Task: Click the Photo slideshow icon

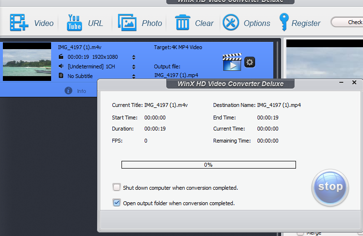Action: click(127, 23)
